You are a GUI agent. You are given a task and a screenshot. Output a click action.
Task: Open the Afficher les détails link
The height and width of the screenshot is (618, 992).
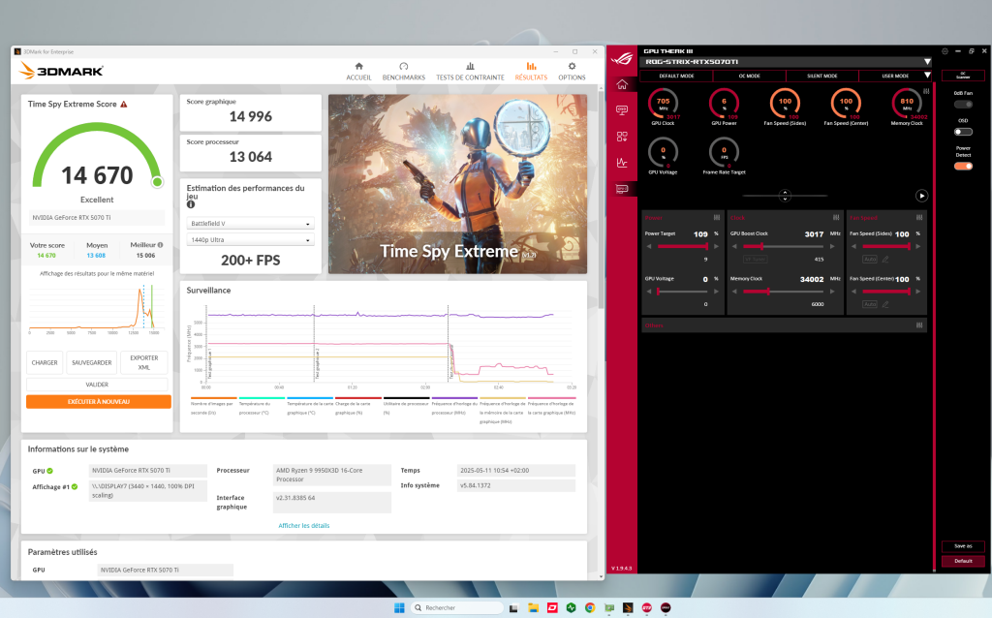pyautogui.click(x=303, y=526)
